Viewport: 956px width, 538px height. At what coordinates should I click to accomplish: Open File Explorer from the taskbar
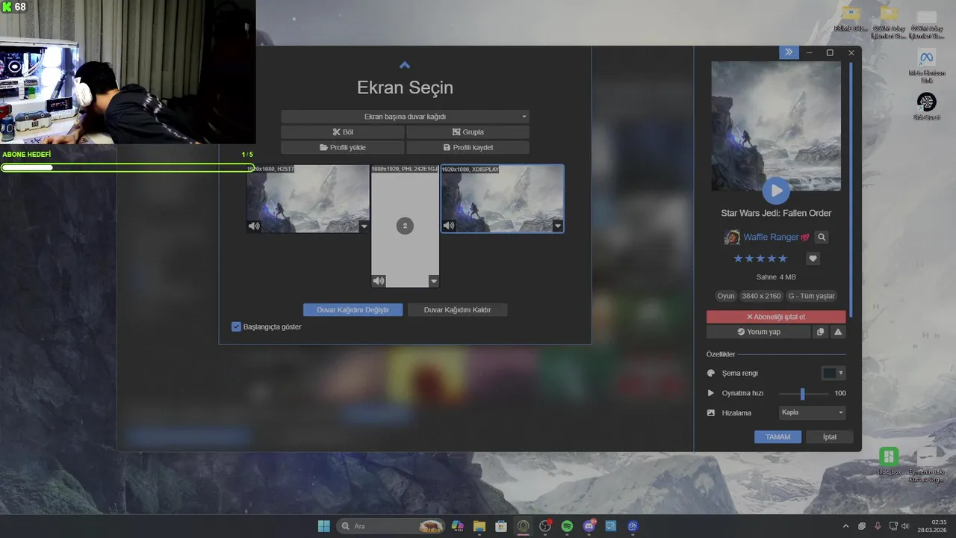click(479, 526)
